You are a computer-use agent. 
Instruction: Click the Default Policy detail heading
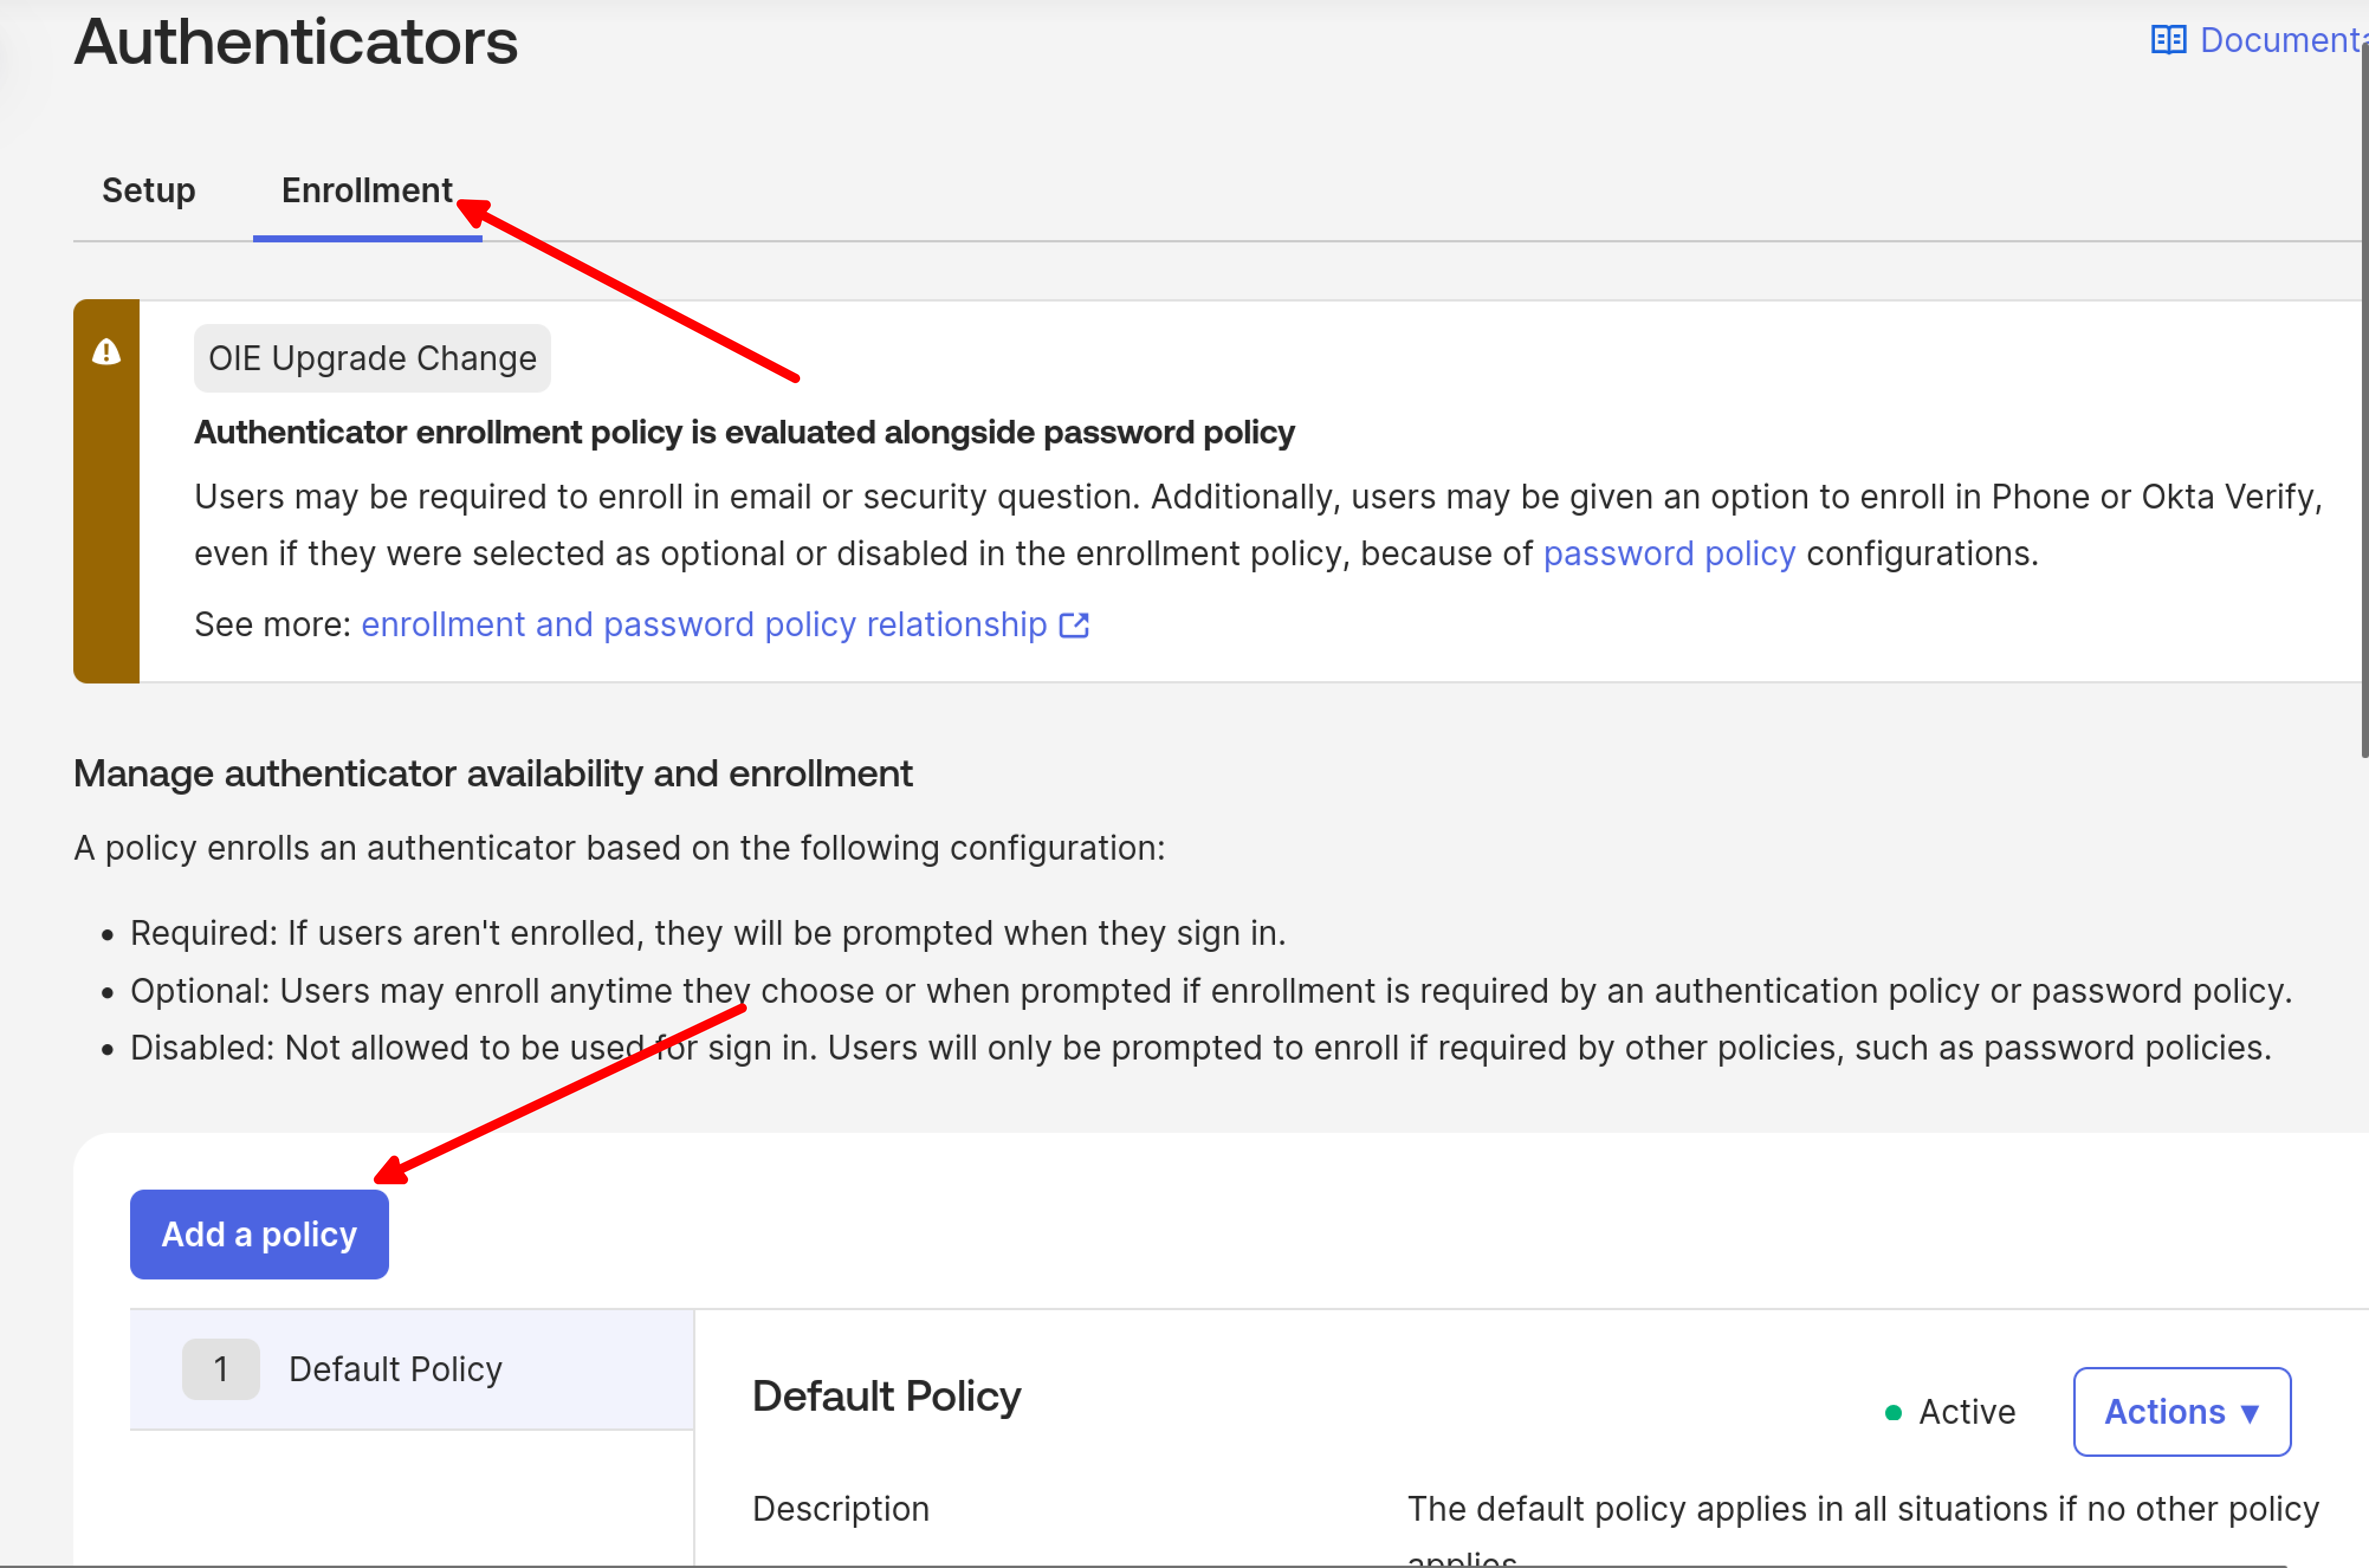click(886, 1396)
